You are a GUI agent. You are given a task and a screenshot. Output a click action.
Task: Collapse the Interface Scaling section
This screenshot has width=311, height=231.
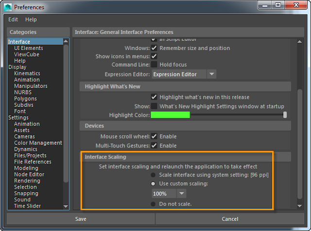click(185, 157)
